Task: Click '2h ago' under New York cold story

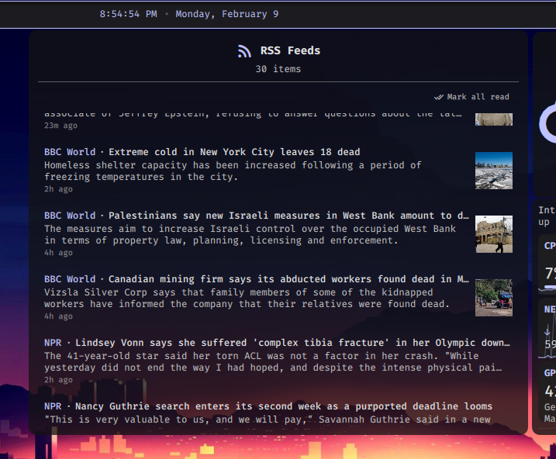Action: click(58, 189)
